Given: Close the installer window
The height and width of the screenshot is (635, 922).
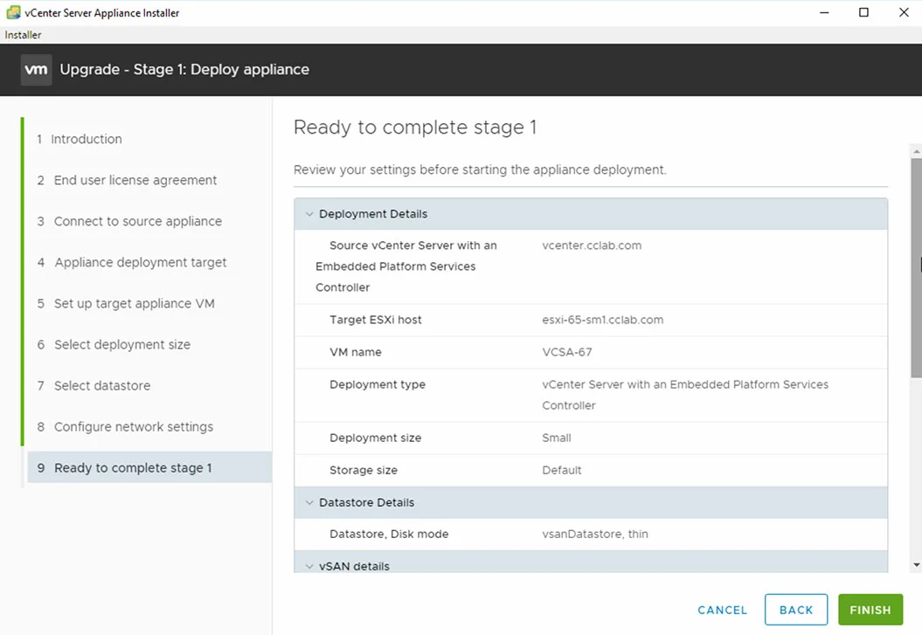Looking at the screenshot, I should pos(904,12).
